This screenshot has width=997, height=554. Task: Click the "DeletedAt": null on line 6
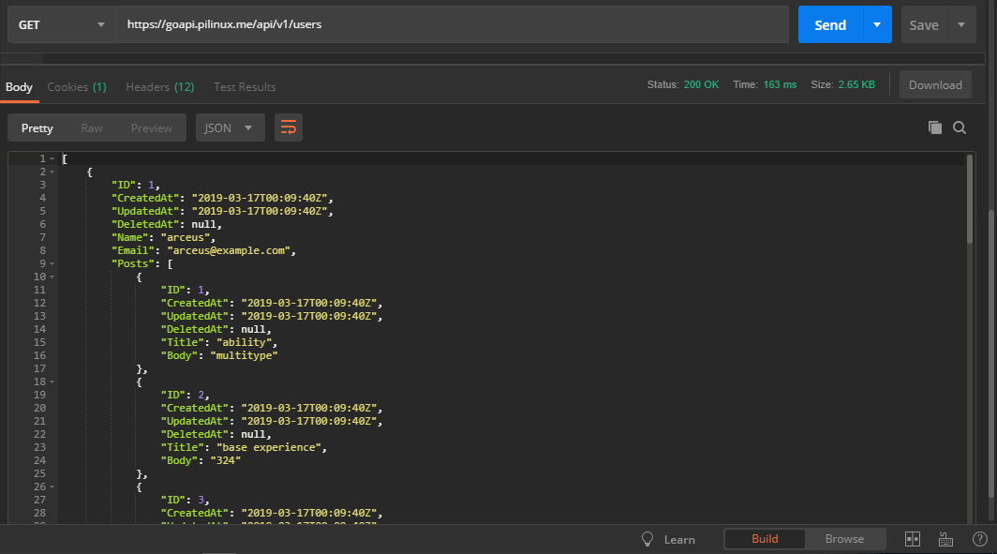(x=167, y=225)
